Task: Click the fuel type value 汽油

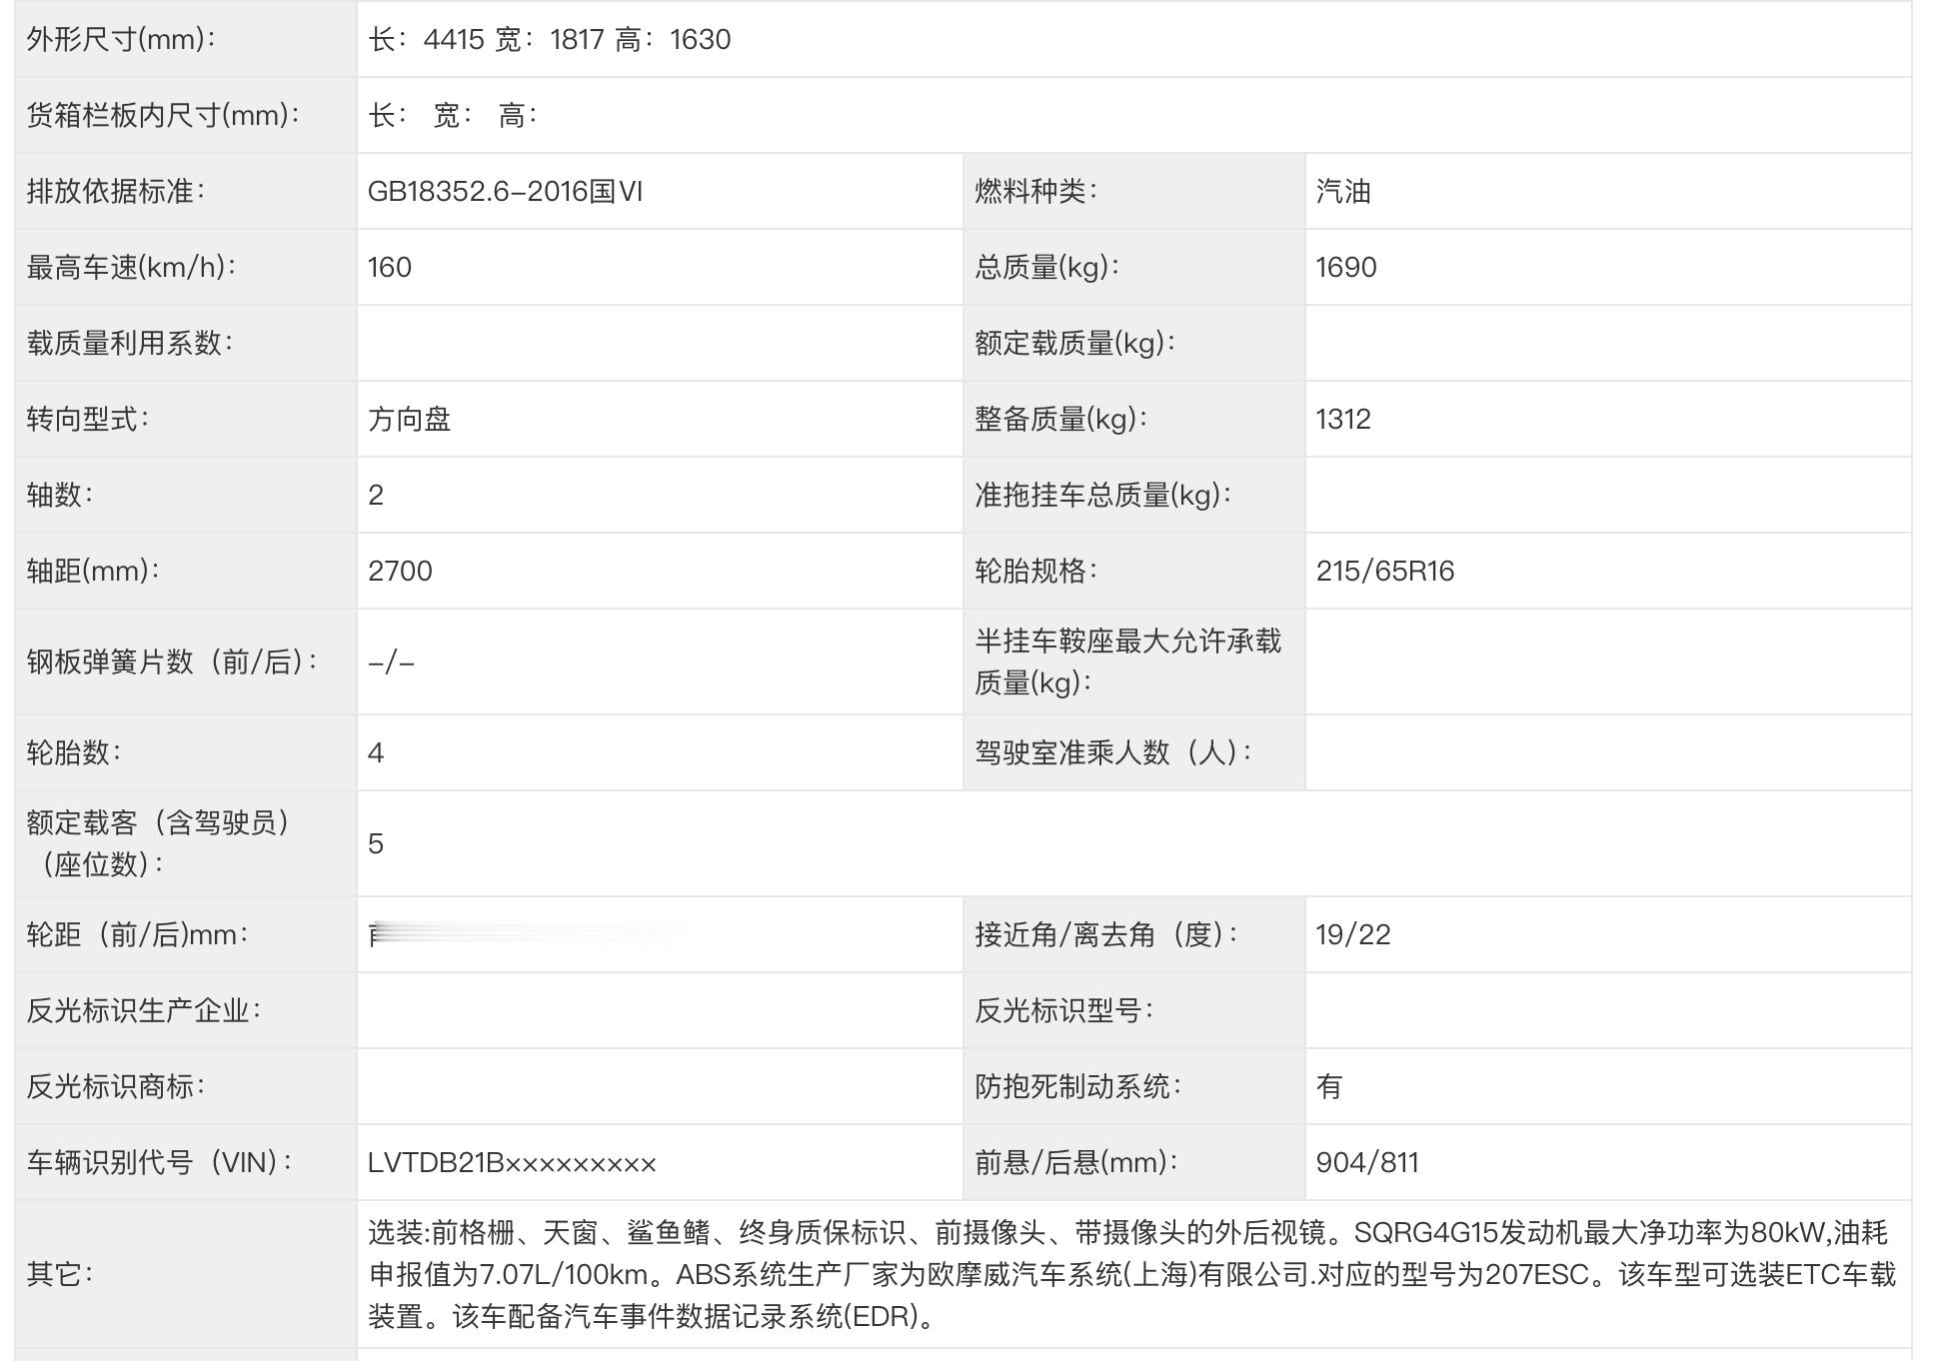Action: (1342, 192)
